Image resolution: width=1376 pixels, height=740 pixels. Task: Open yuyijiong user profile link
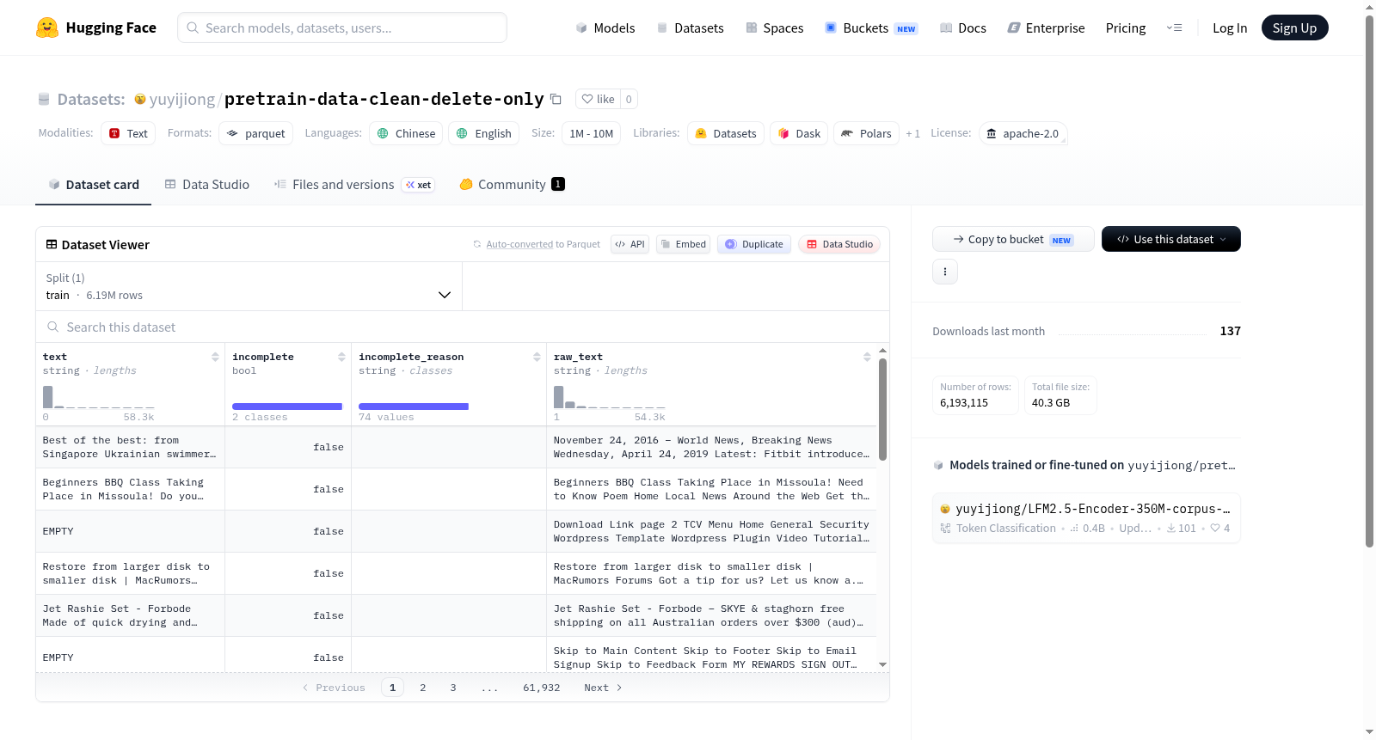(x=181, y=99)
